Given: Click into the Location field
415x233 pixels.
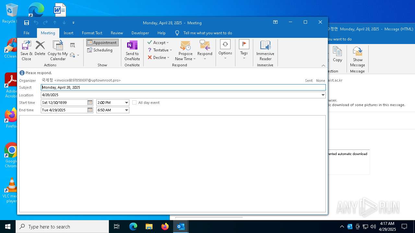Looking at the screenshot, I should click(181, 95).
